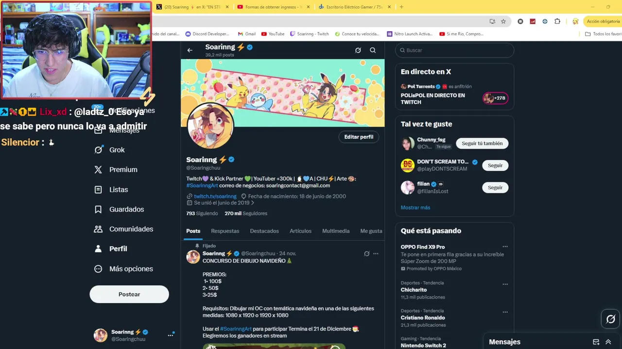Open the search icon in profile header
This screenshot has height=349, width=622.
[x=373, y=50]
